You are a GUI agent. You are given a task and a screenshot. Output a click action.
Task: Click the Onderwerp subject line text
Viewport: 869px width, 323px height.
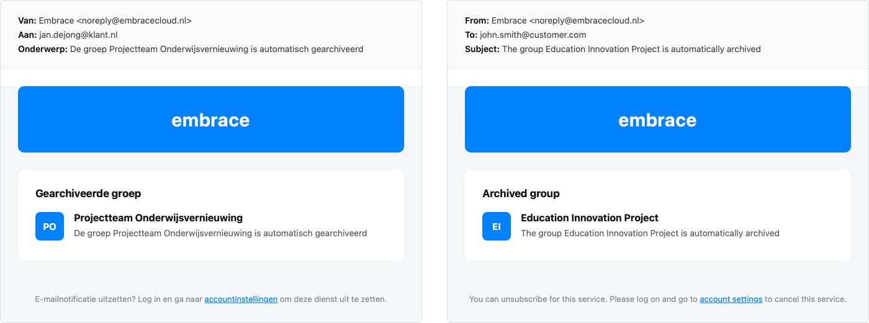click(x=217, y=49)
